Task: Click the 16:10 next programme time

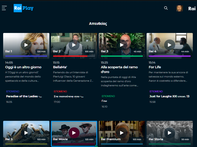Action: click(x=105, y=107)
